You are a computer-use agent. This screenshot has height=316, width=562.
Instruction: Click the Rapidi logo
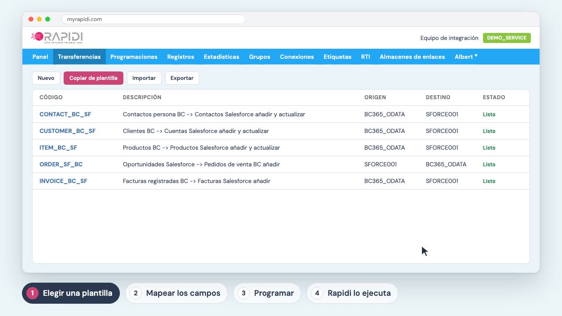[57, 38]
